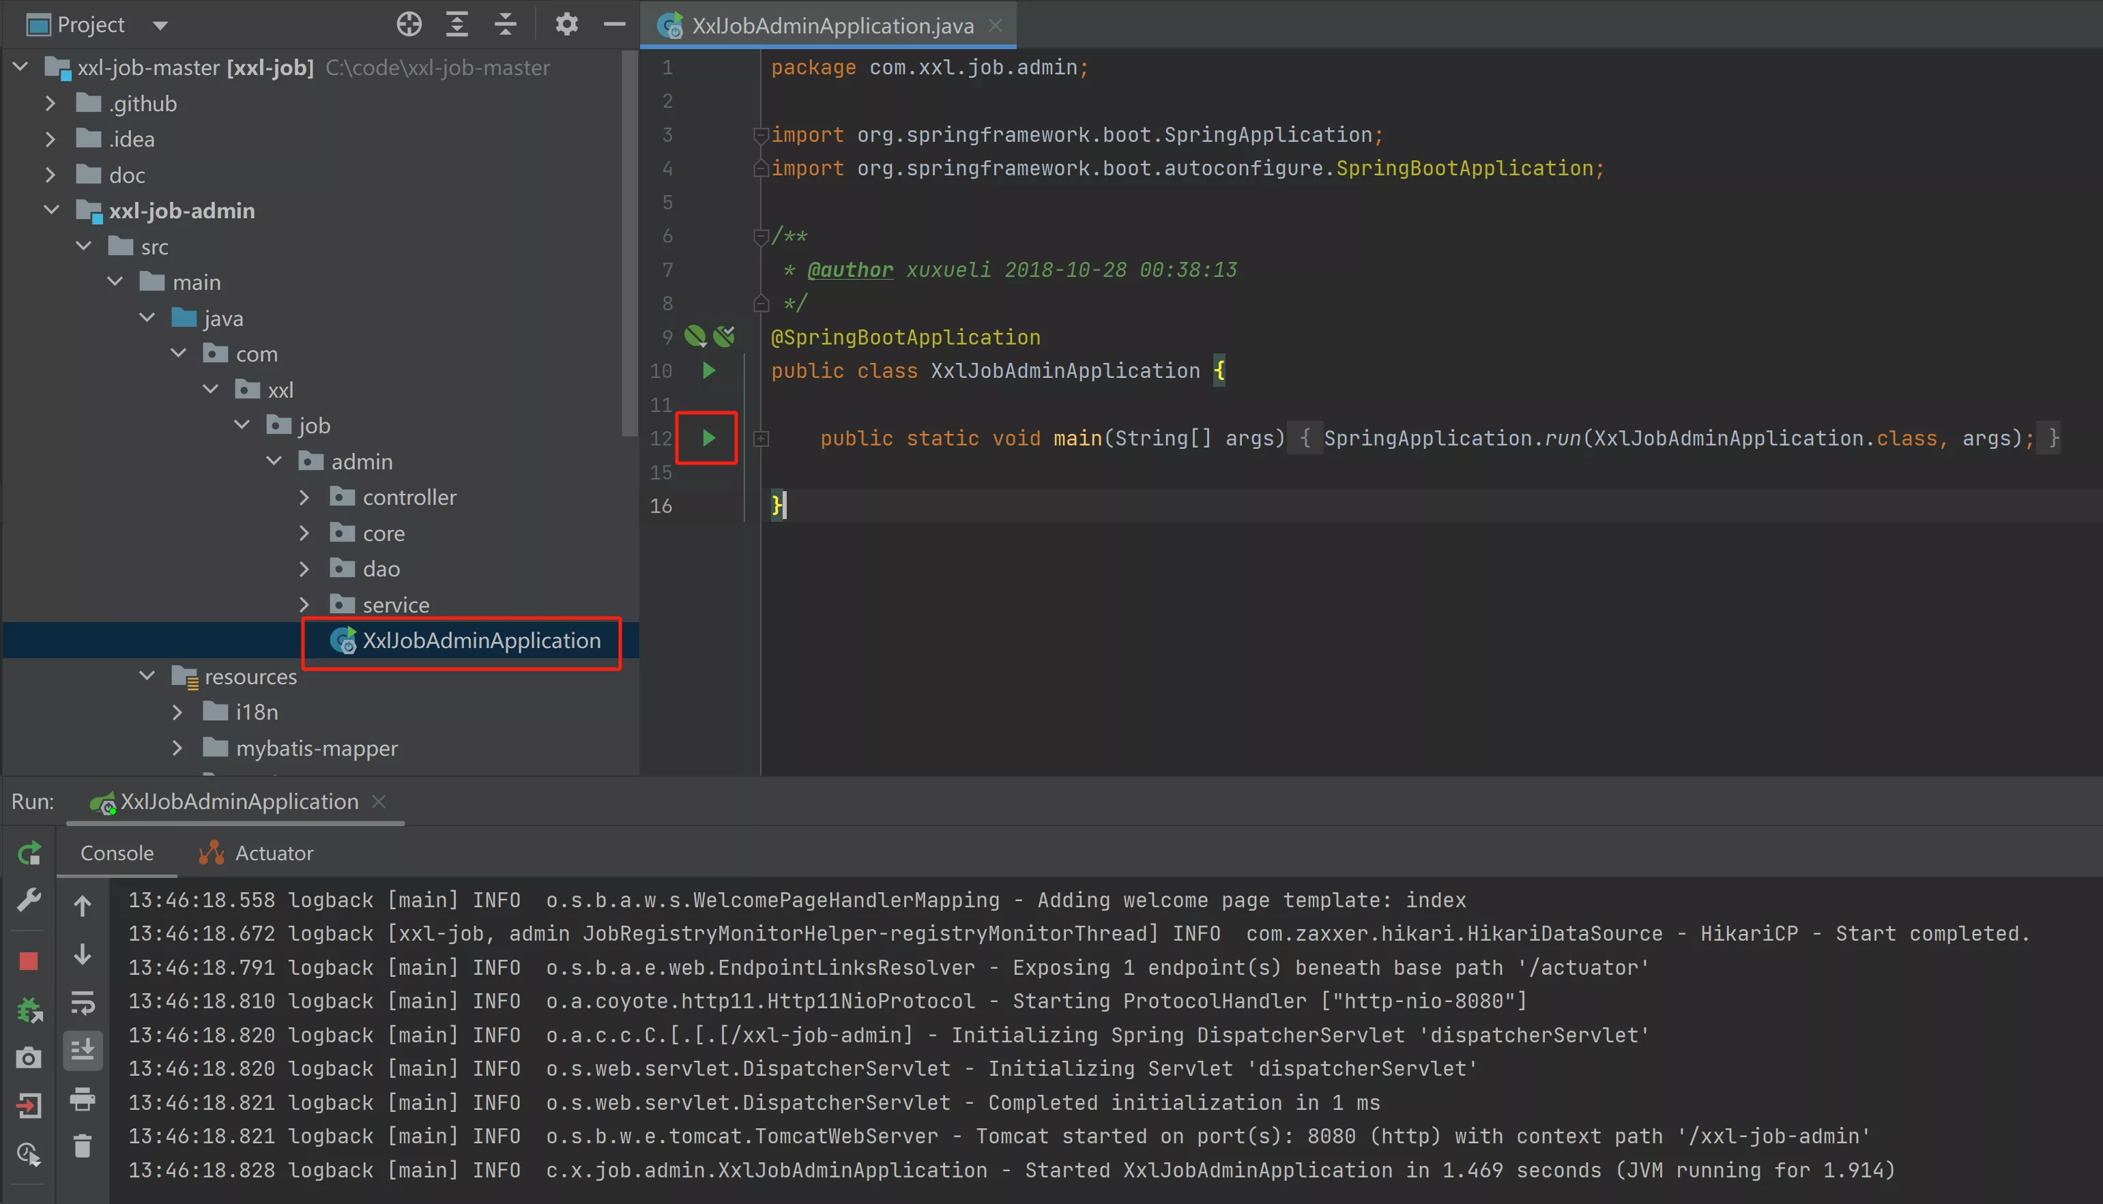Expand the core package

coord(304,533)
